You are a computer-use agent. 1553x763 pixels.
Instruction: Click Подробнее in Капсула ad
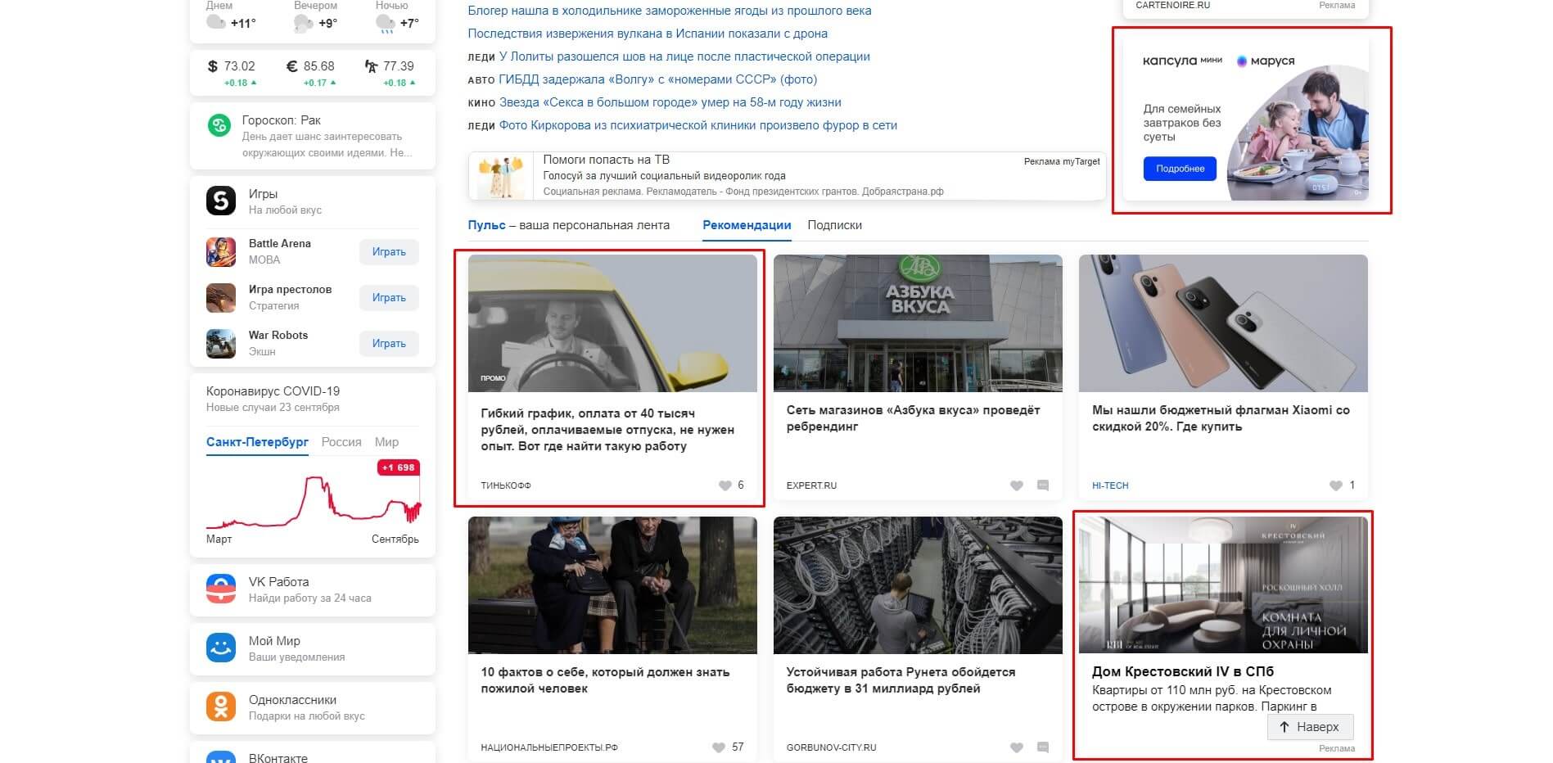[1180, 169]
